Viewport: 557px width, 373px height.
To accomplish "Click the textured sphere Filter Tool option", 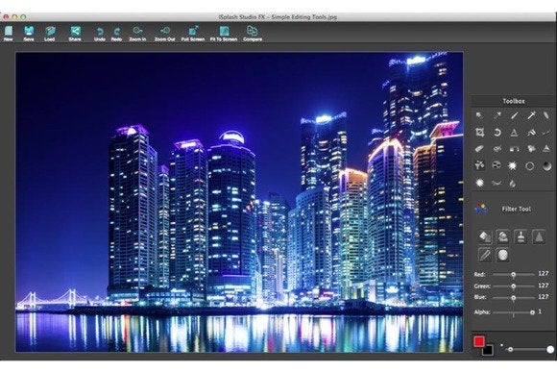I will point(502,255).
